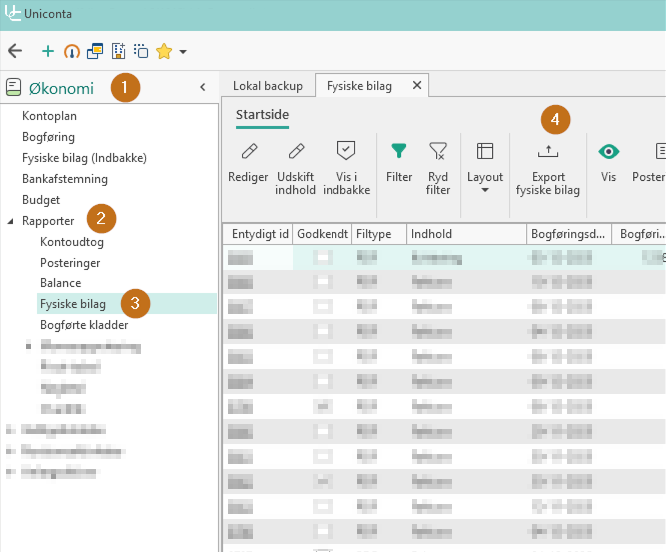Viewport: 666px width, 552px height.
Task: Click the Økonomi module heading
Action: tap(61, 88)
